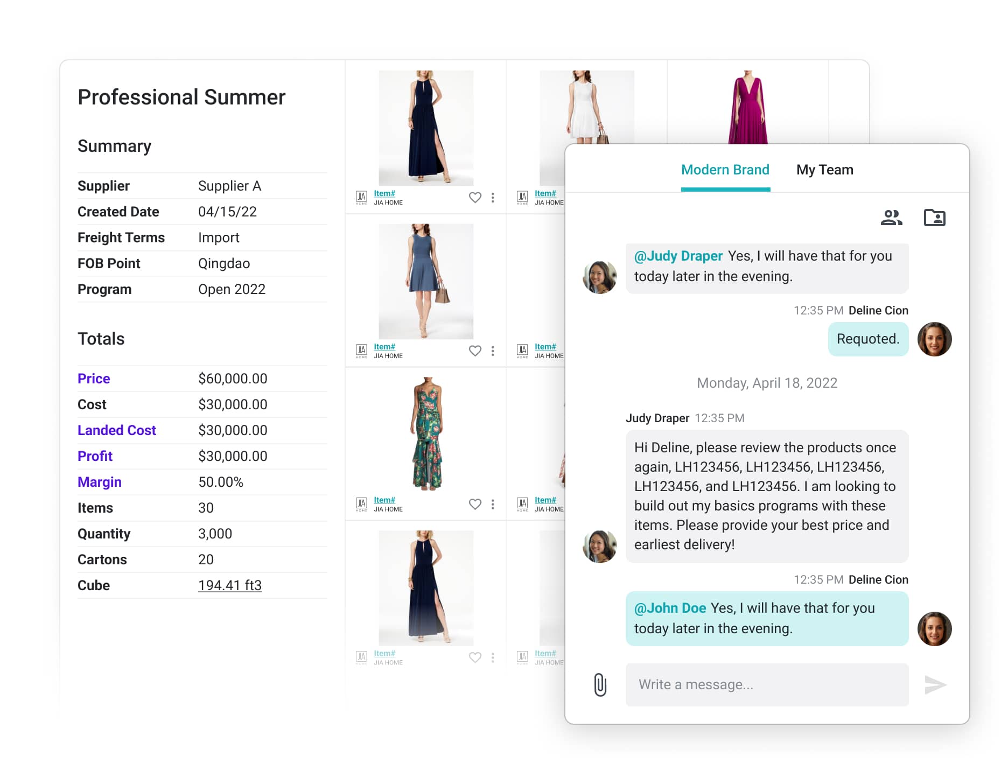Favorite the navy slit dress in top row
1008x784 pixels.
point(475,198)
